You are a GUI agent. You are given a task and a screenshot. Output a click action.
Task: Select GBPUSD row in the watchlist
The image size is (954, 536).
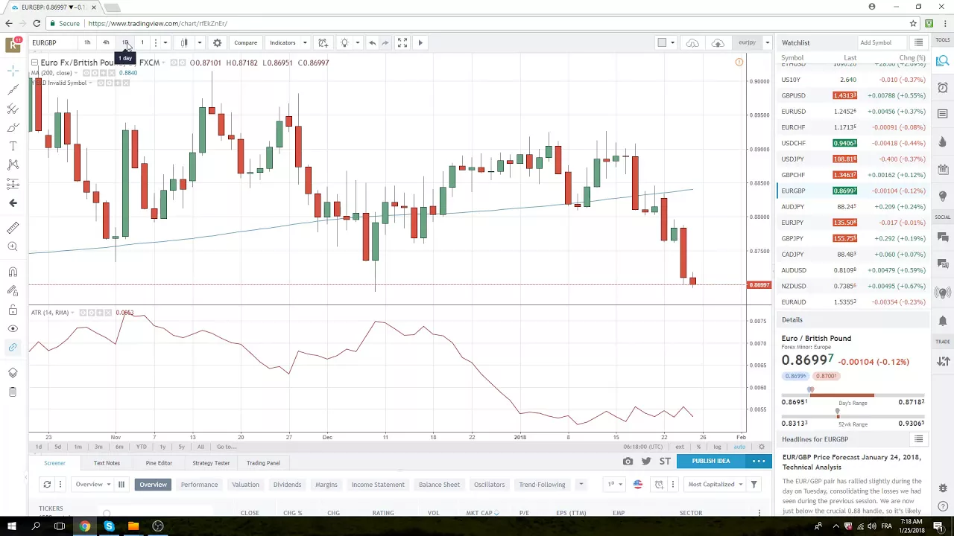coord(853,95)
